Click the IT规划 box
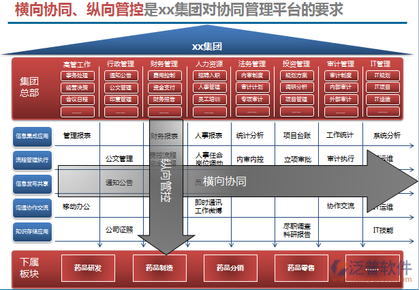Image resolution: width=419 pixels, height=290 pixels. [383, 76]
